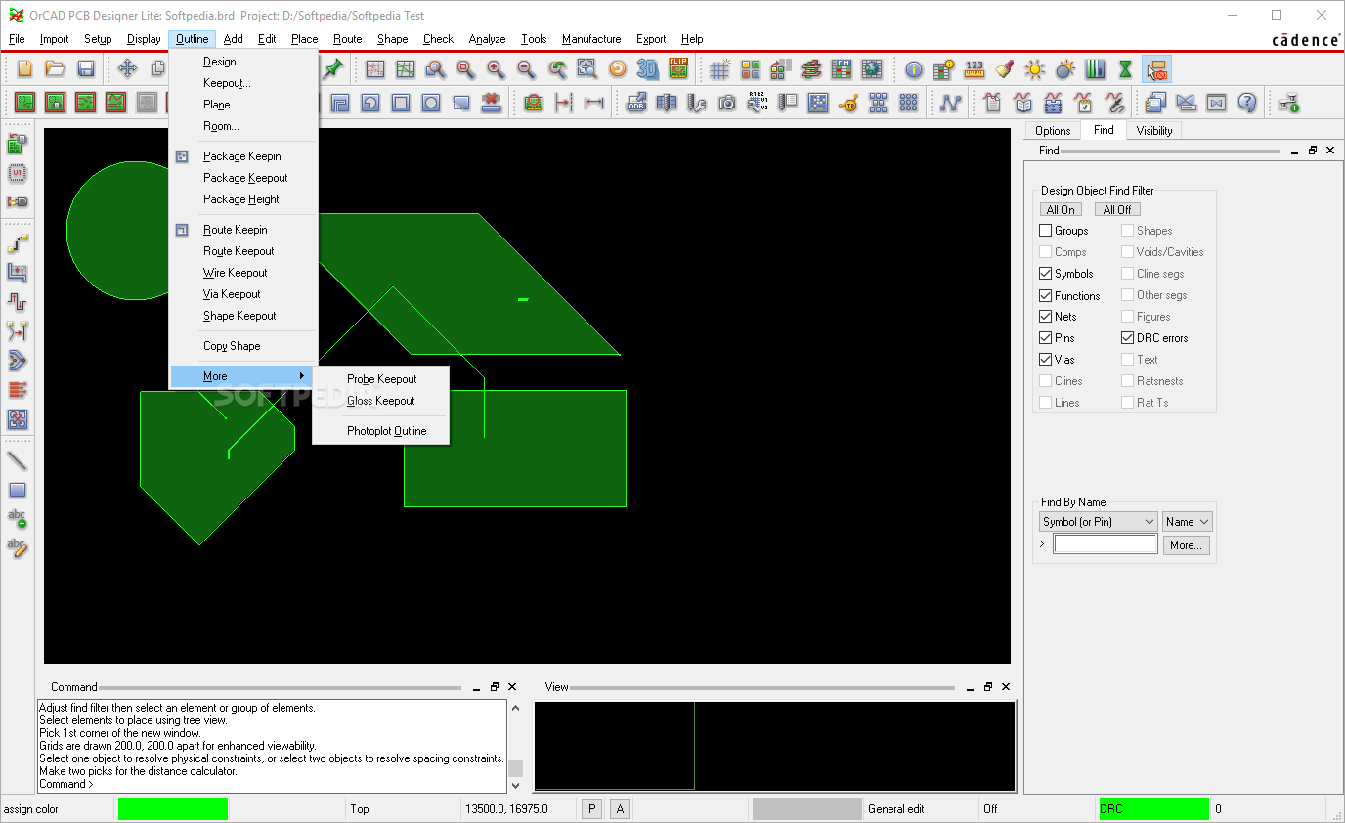Select the edit text abc pencil tool
Screen dimensions: 1345x823
coord(17,547)
